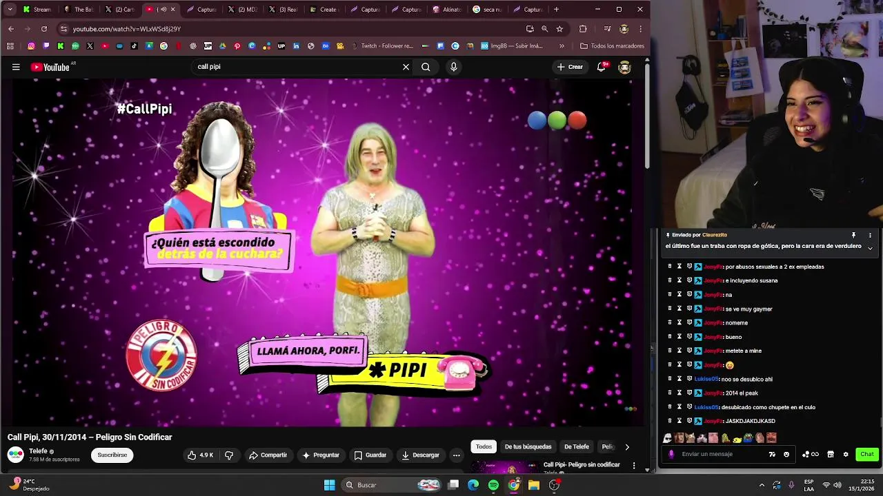Bookmark this page with the star
Viewport: 883px width, 496px height.
pyautogui.click(x=559, y=29)
